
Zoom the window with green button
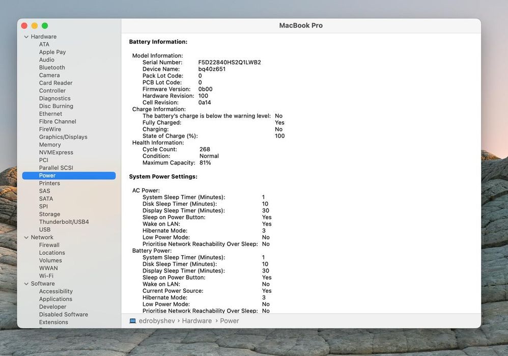pos(45,26)
